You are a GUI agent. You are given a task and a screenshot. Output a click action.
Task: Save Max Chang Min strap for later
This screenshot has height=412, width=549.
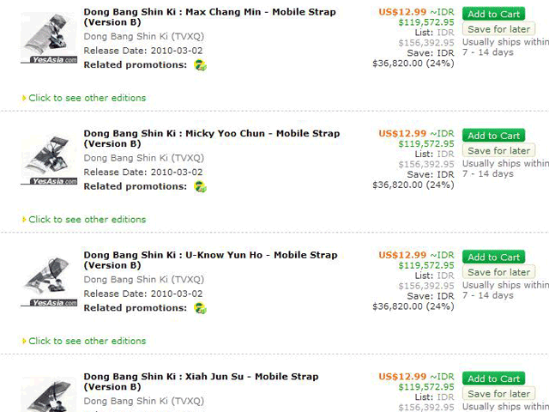[498, 29]
